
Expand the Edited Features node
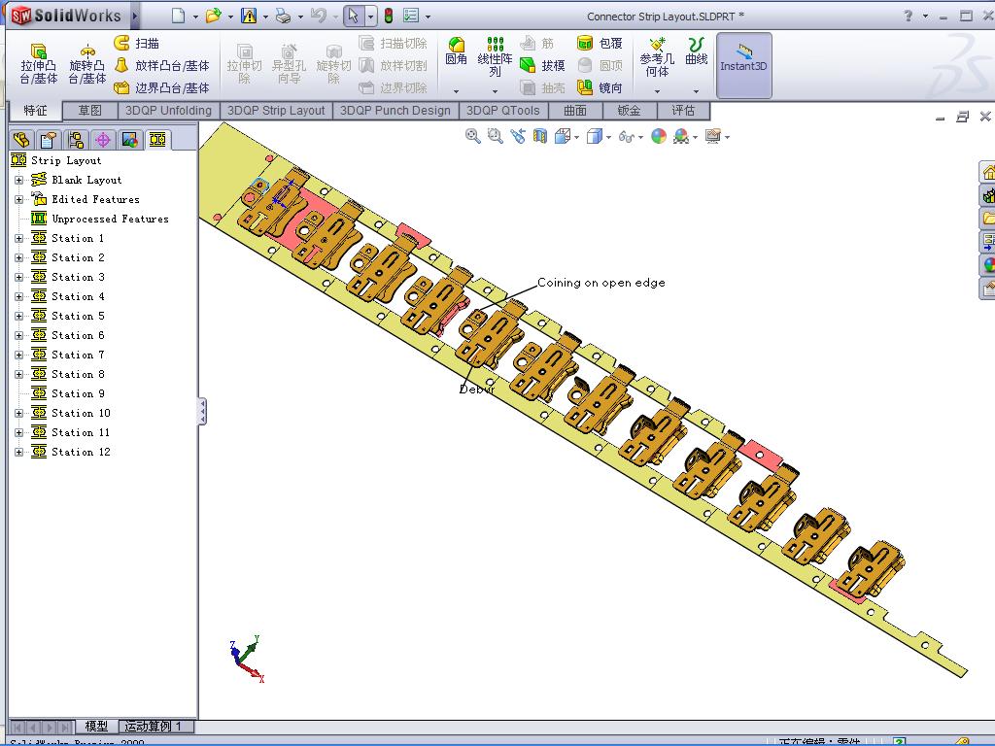point(19,200)
